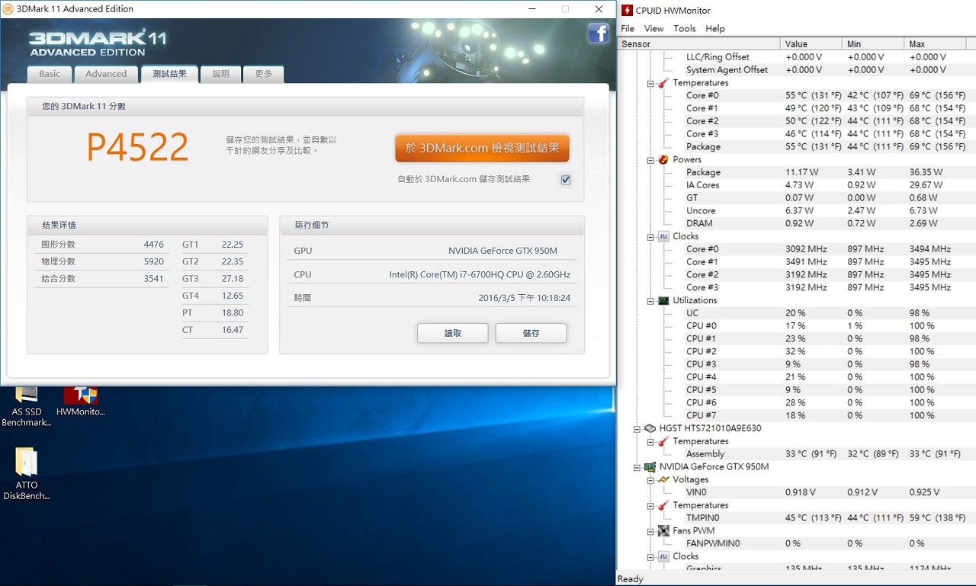Switch to the Basic tab in 3DMark
The width and height of the screenshot is (976, 586).
coord(50,74)
